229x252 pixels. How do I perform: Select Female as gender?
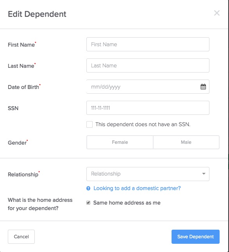tap(120, 142)
